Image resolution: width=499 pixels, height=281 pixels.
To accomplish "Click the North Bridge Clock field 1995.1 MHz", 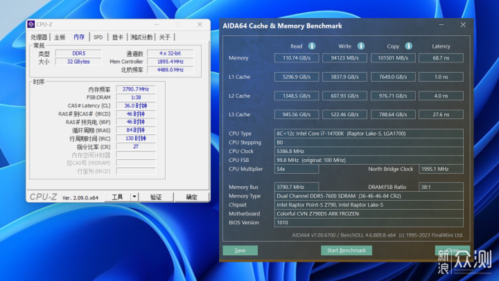I will pos(441,169).
